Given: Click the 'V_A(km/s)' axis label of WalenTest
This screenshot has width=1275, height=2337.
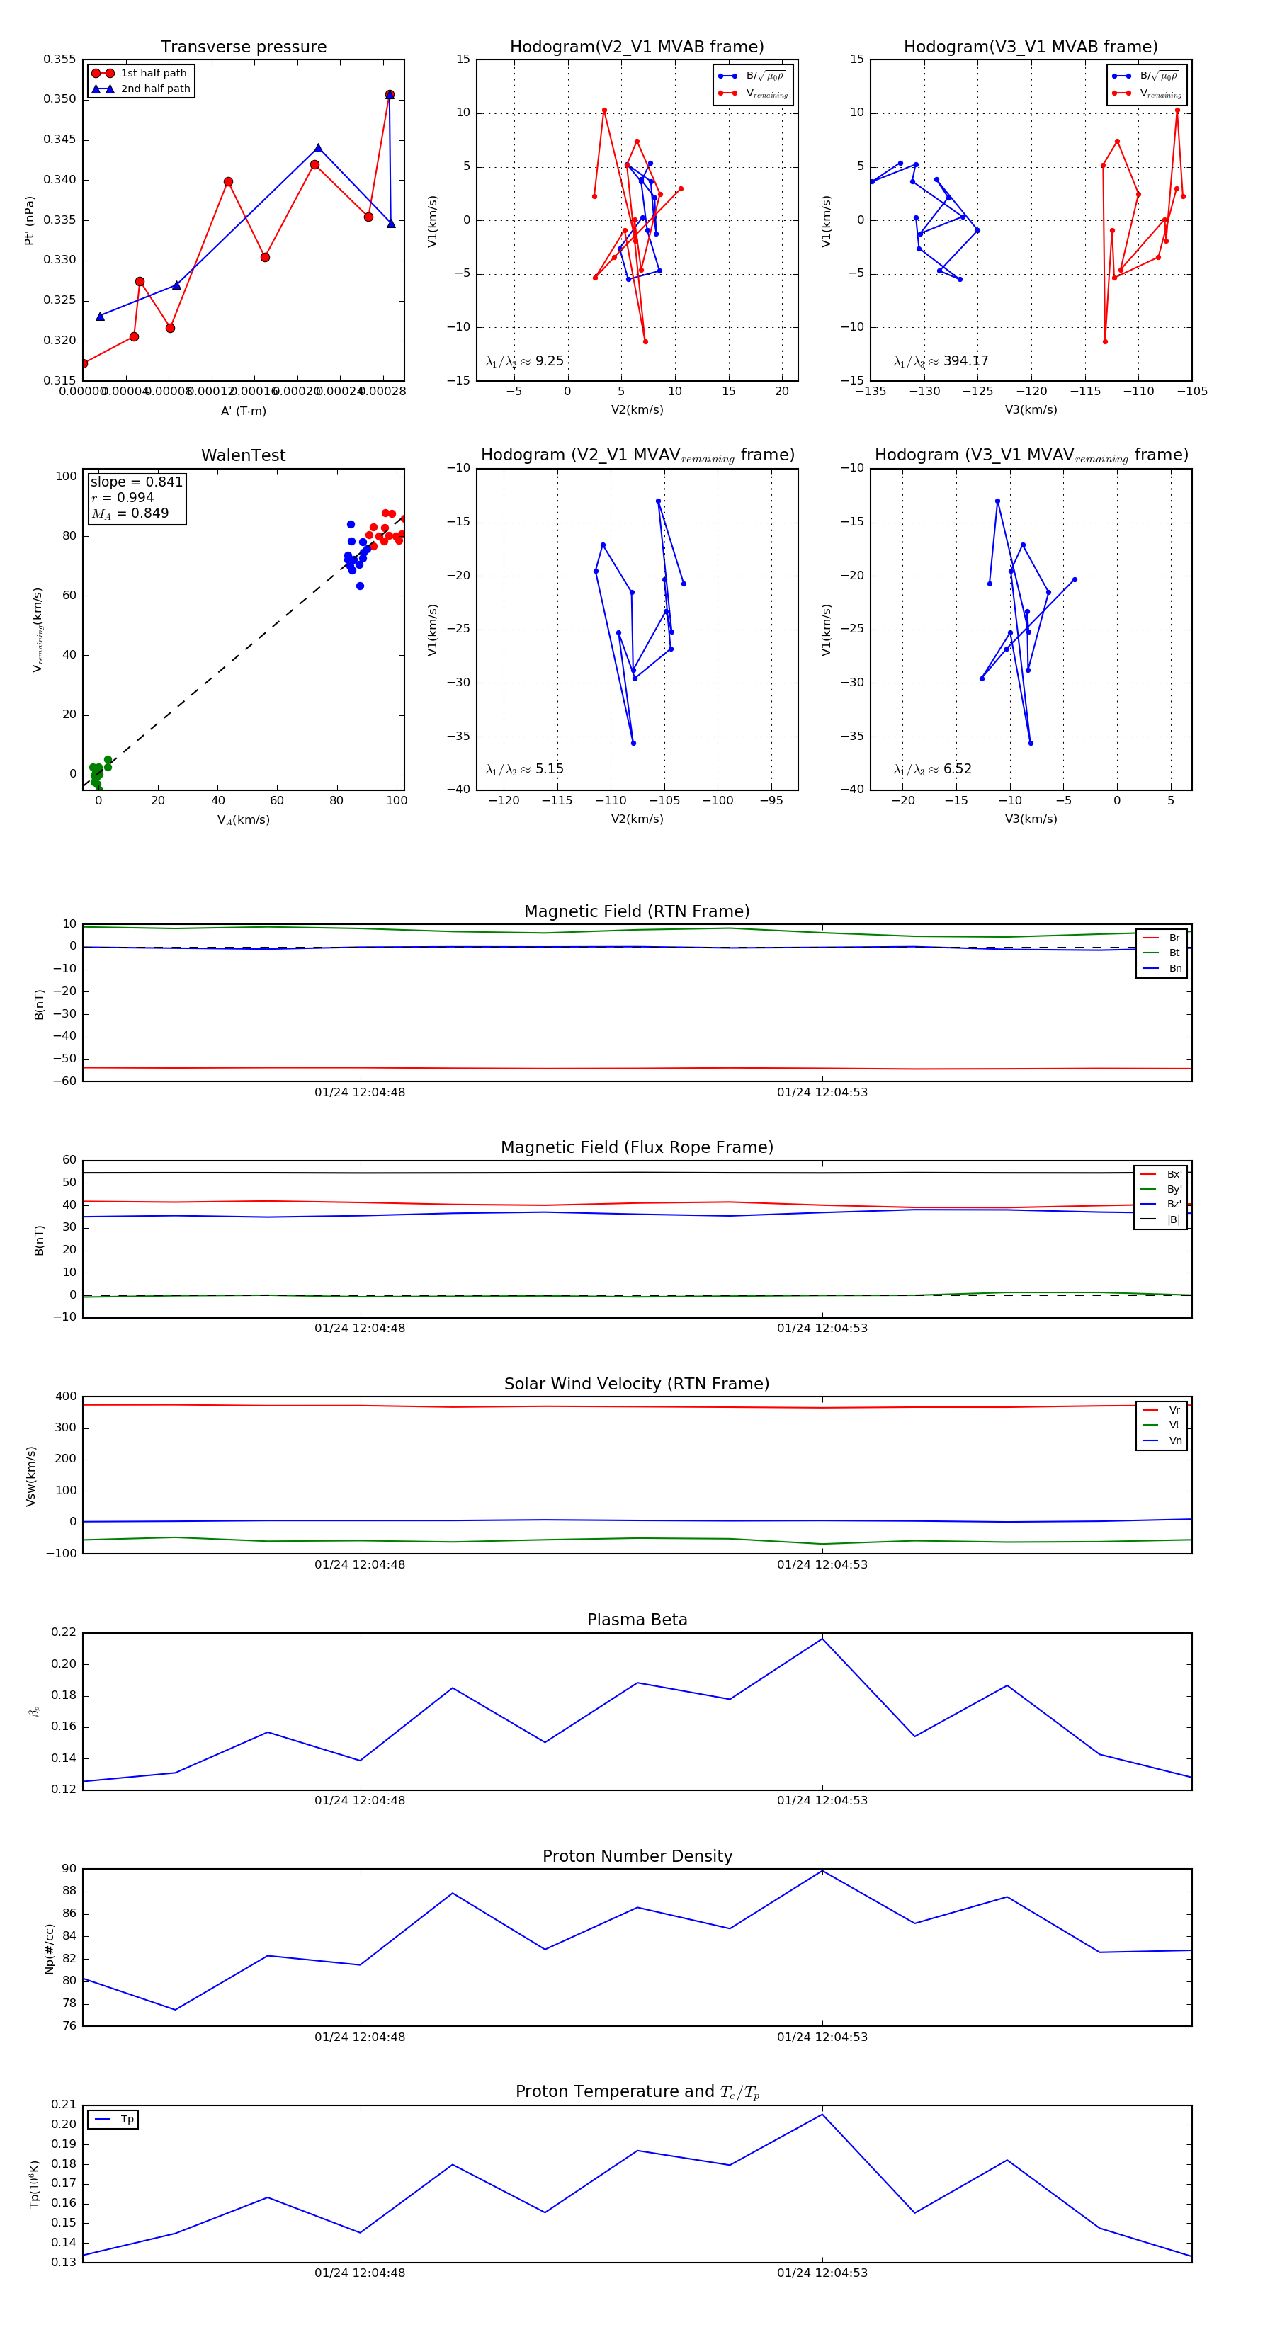Looking at the screenshot, I should pyautogui.click(x=243, y=820).
